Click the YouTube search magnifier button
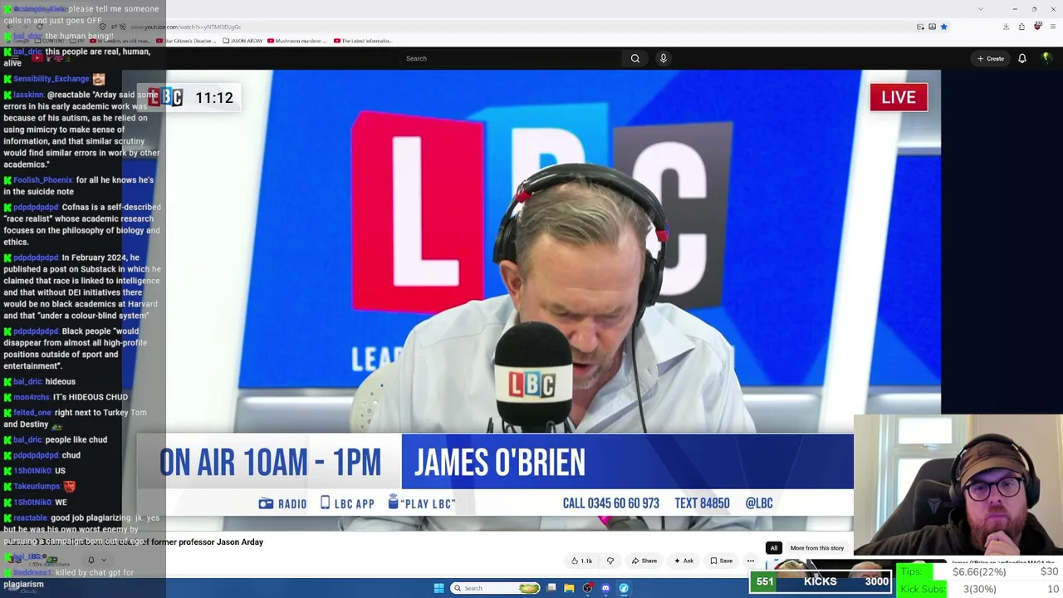The height and width of the screenshot is (598, 1063). tap(635, 58)
